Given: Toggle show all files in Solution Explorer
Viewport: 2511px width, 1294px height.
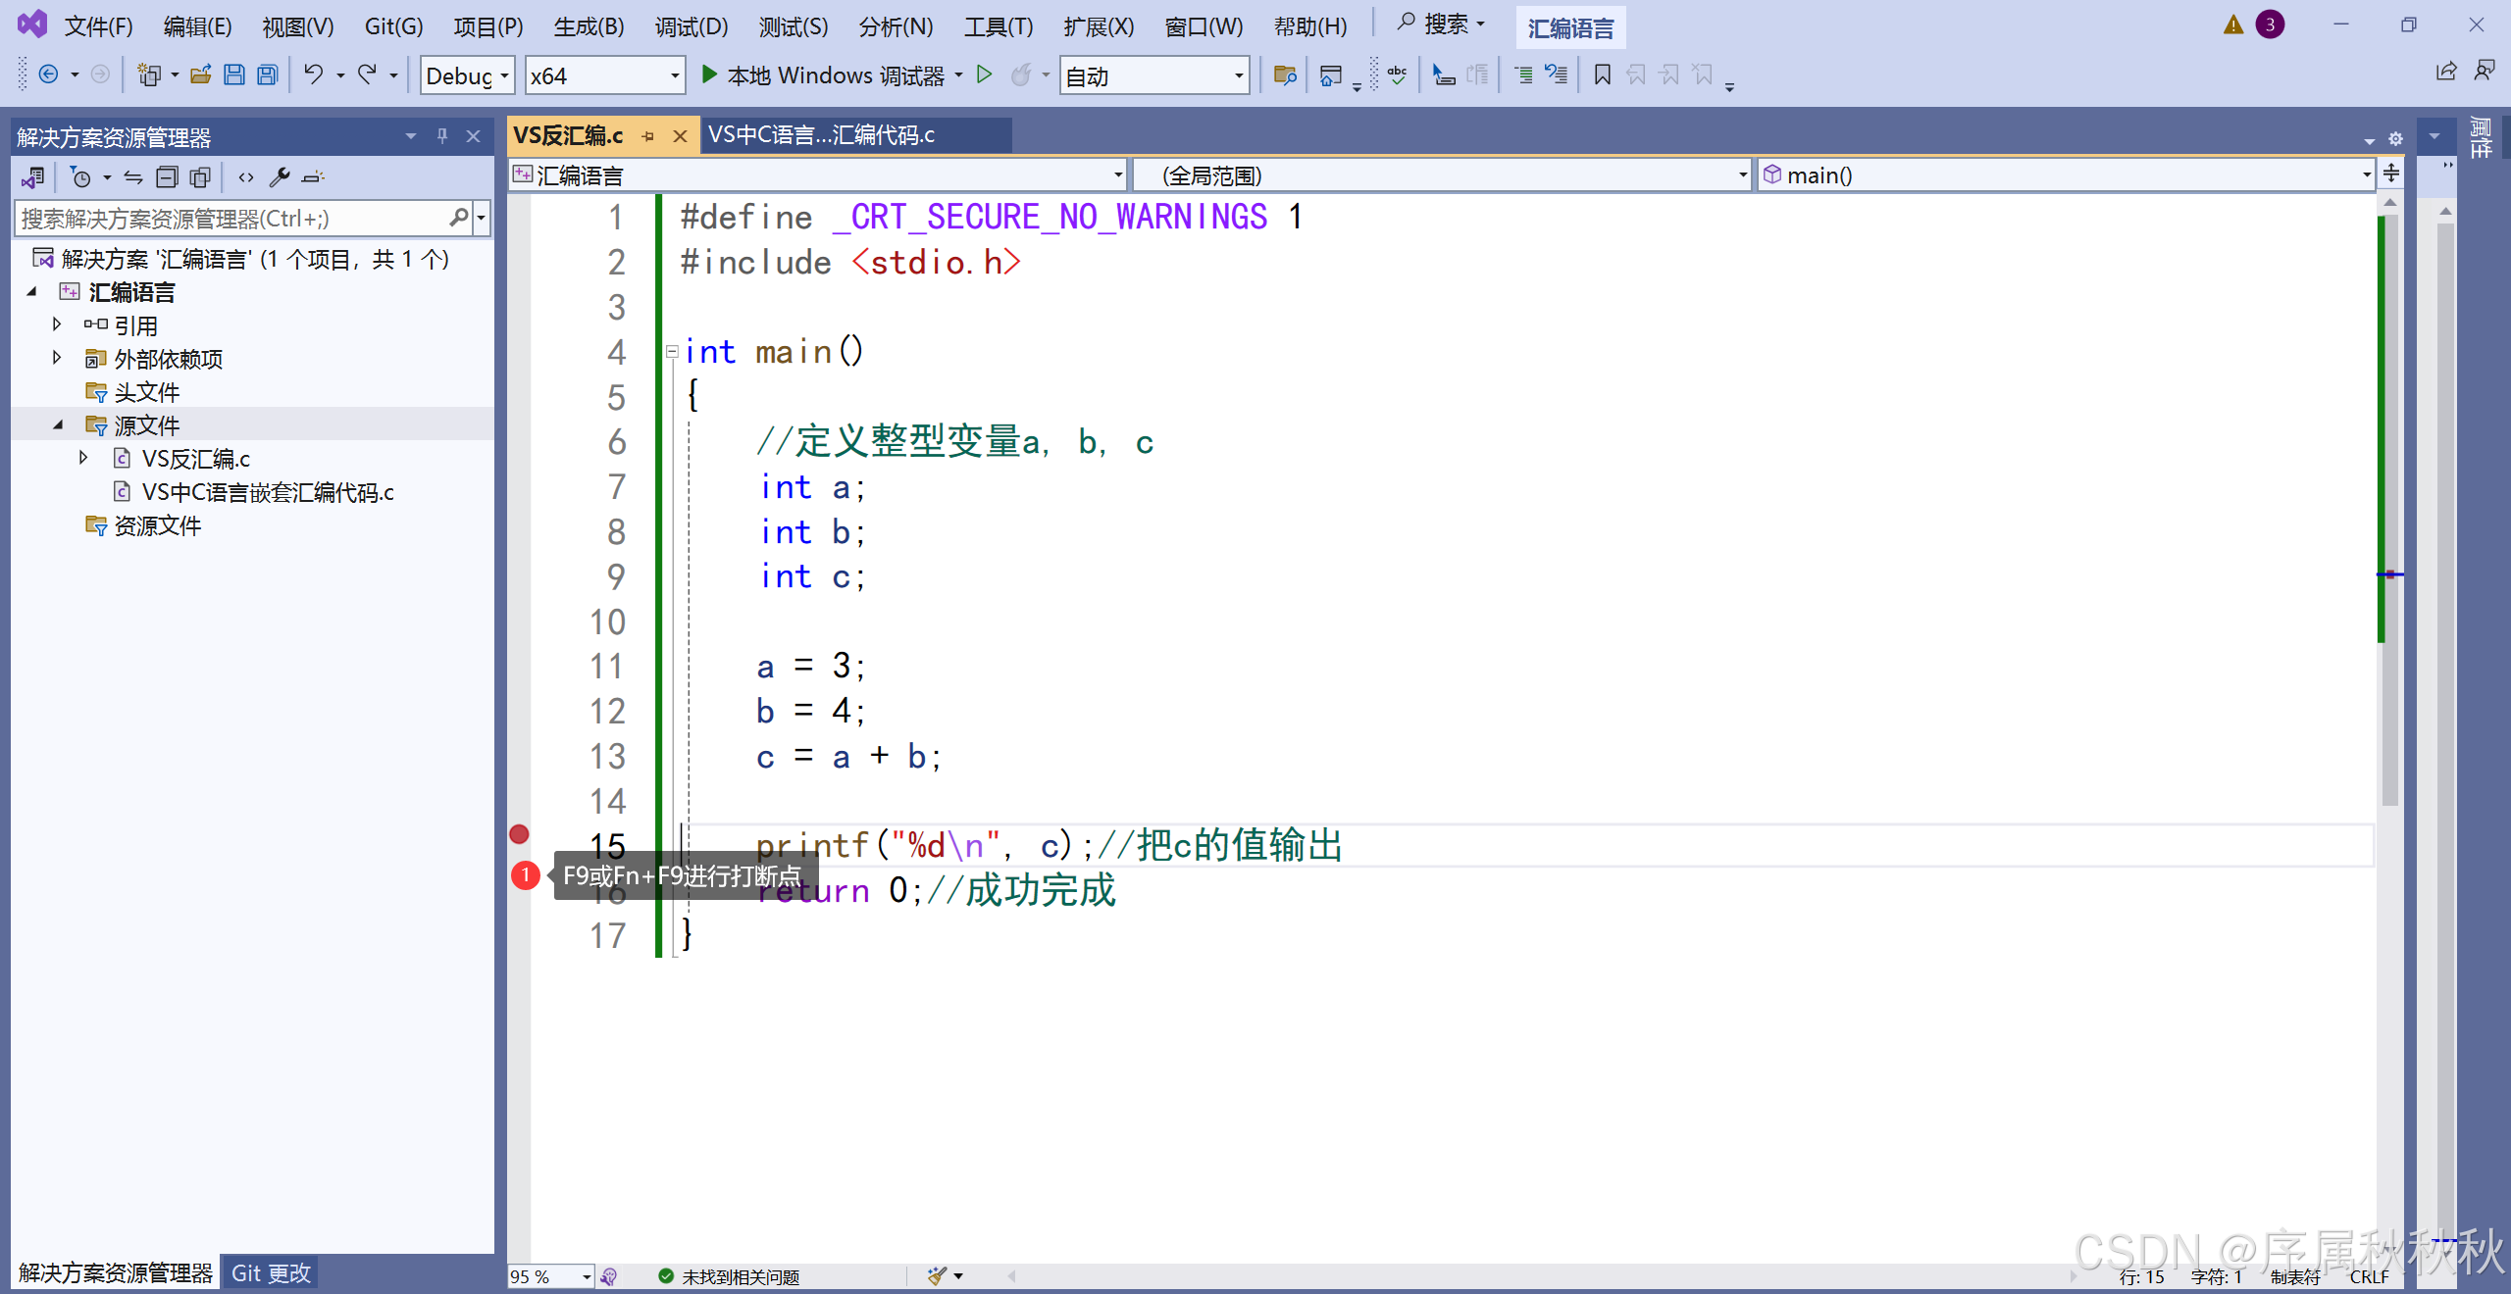Looking at the screenshot, I should (200, 177).
